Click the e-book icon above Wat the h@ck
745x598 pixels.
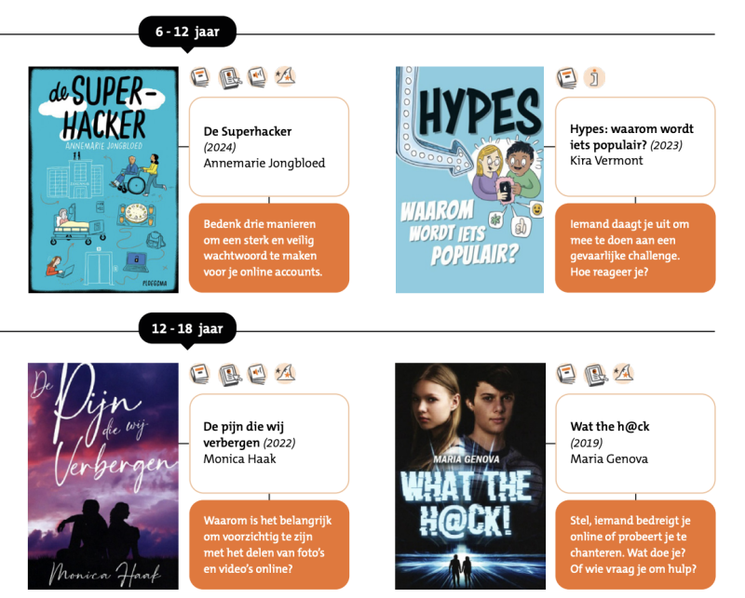pos(596,375)
